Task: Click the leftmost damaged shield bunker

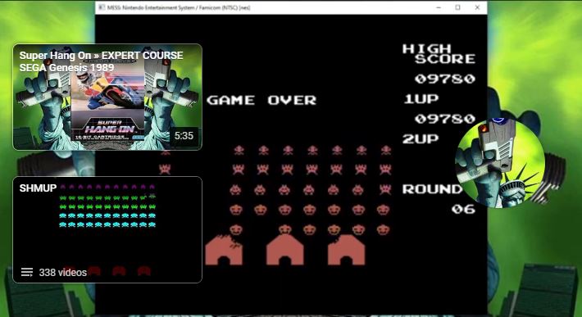Action: point(224,250)
